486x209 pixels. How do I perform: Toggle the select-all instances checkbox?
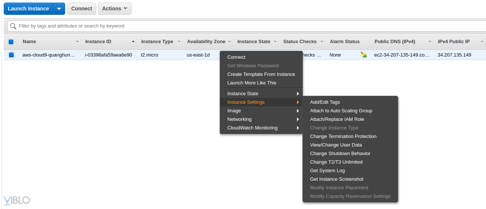(11, 42)
